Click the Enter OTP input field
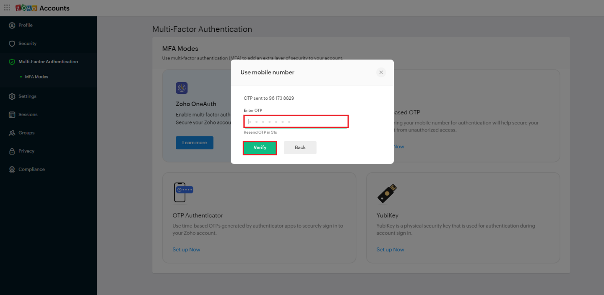 [x=296, y=122]
